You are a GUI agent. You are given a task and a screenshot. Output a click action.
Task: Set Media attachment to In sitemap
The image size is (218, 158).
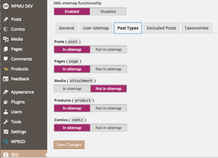72,88
